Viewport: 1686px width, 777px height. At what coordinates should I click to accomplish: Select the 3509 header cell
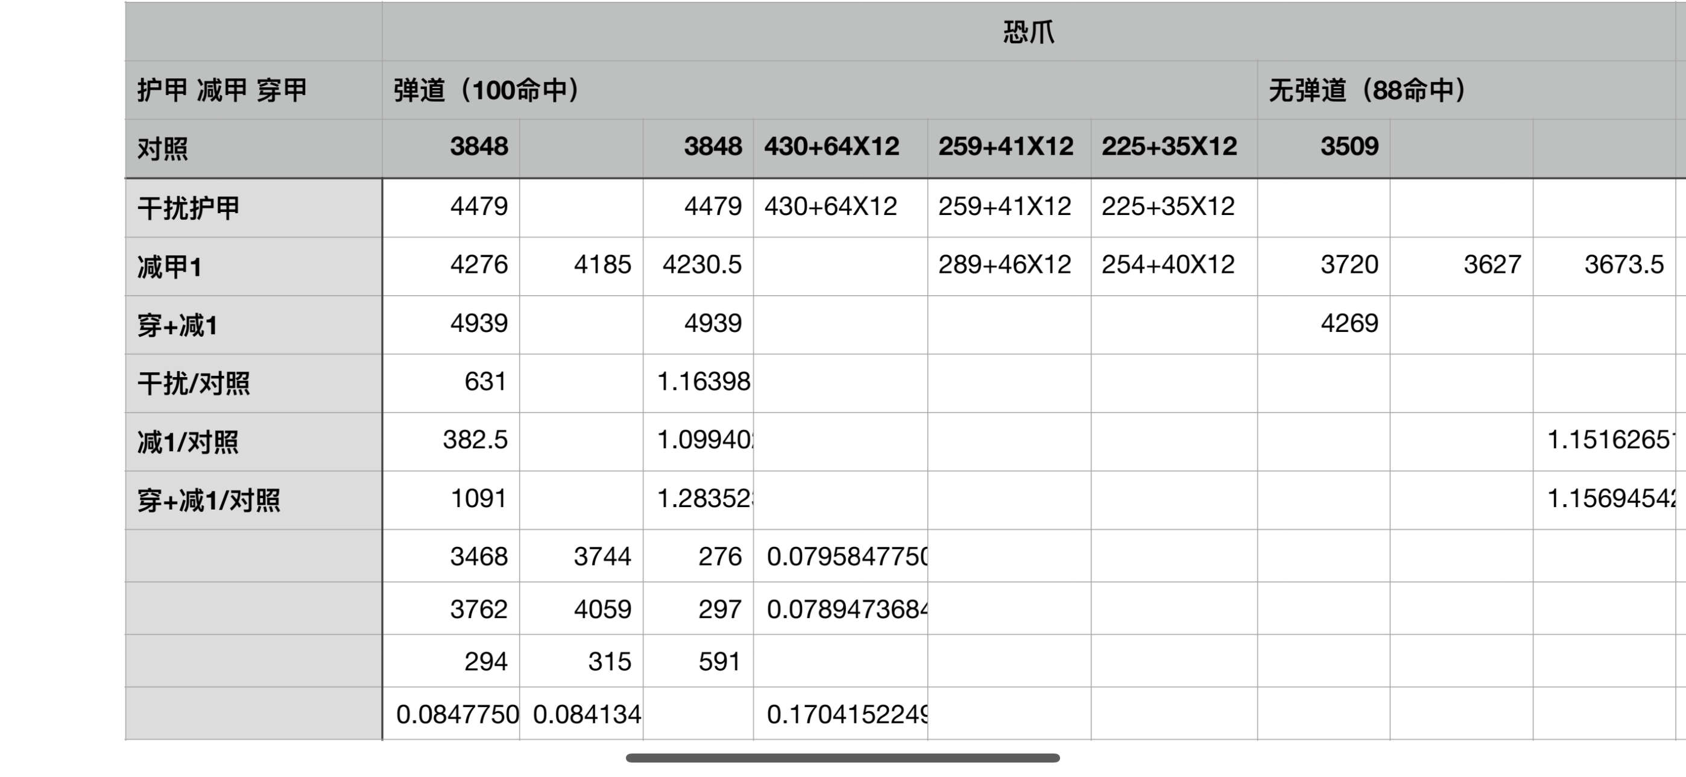click(x=1349, y=146)
